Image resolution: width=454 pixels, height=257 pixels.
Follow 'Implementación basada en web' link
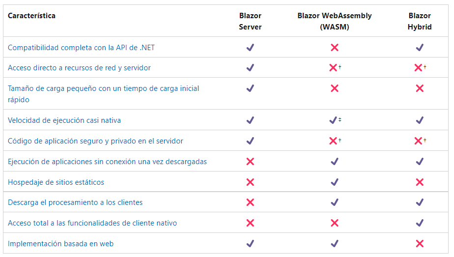pyautogui.click(x=61, y=243)
